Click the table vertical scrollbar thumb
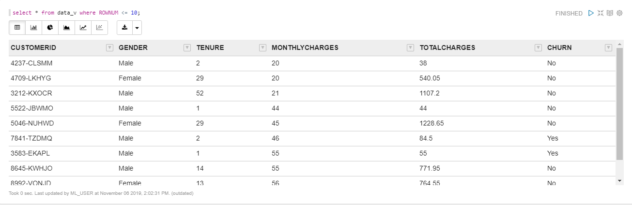 point(619,104)
